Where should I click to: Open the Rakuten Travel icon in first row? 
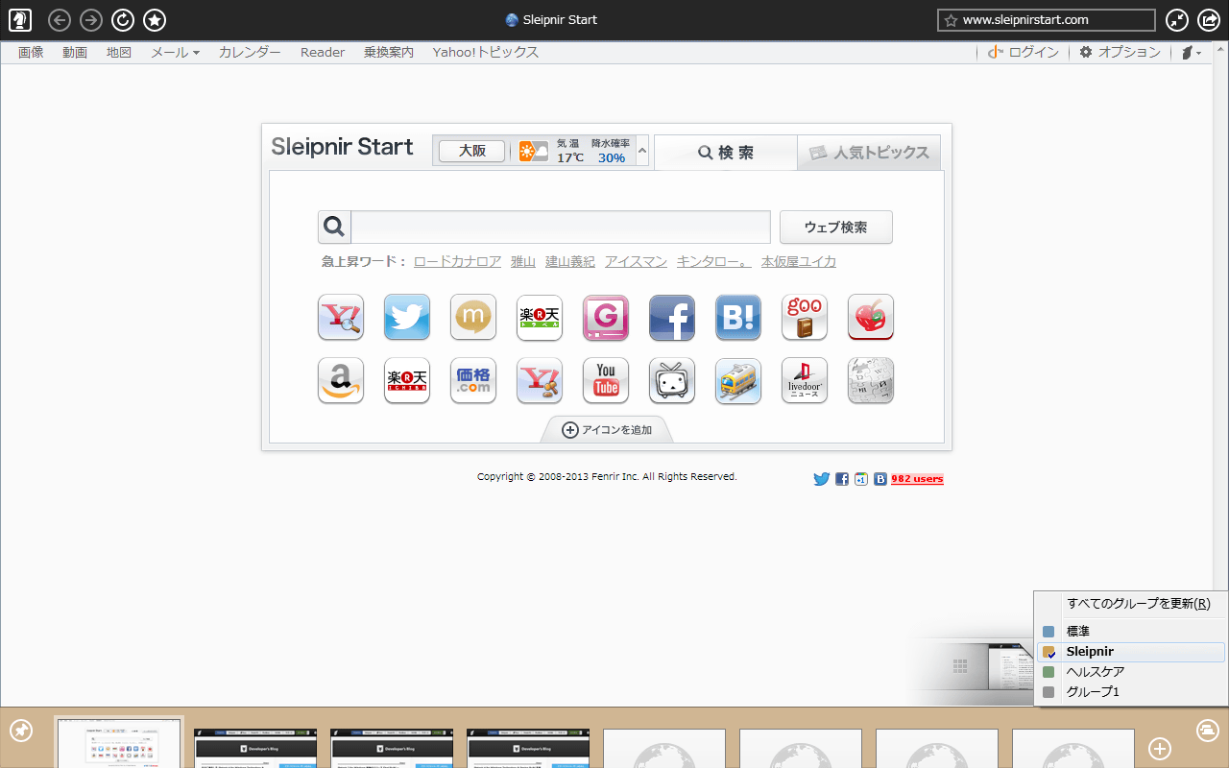click(x=540, y=317)
